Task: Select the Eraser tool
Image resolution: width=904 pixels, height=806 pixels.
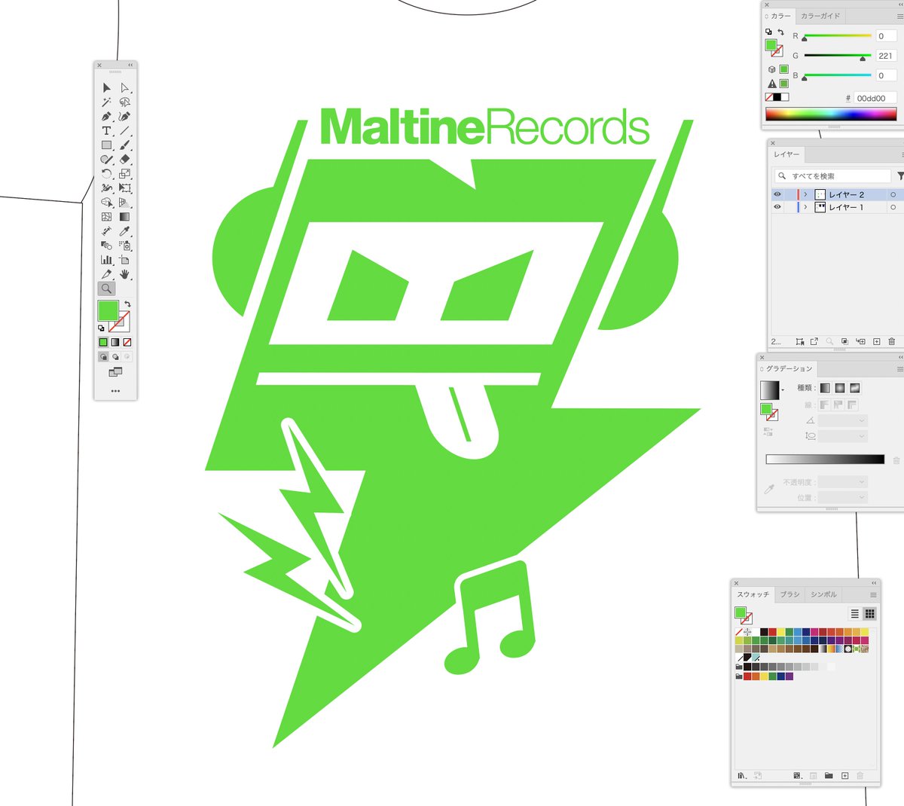Action: coord(125,160)
